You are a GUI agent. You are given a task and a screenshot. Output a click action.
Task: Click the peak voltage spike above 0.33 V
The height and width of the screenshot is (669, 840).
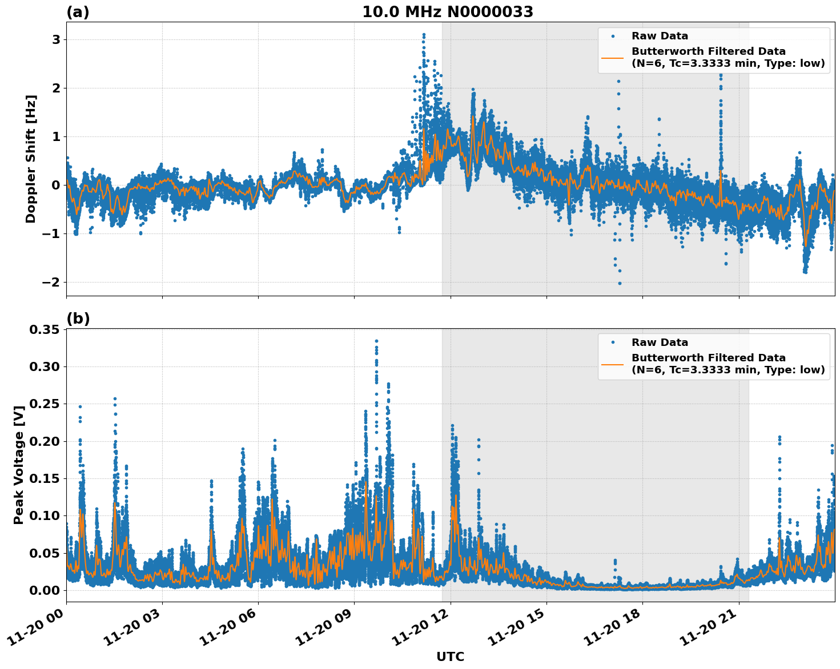point(376,340)
